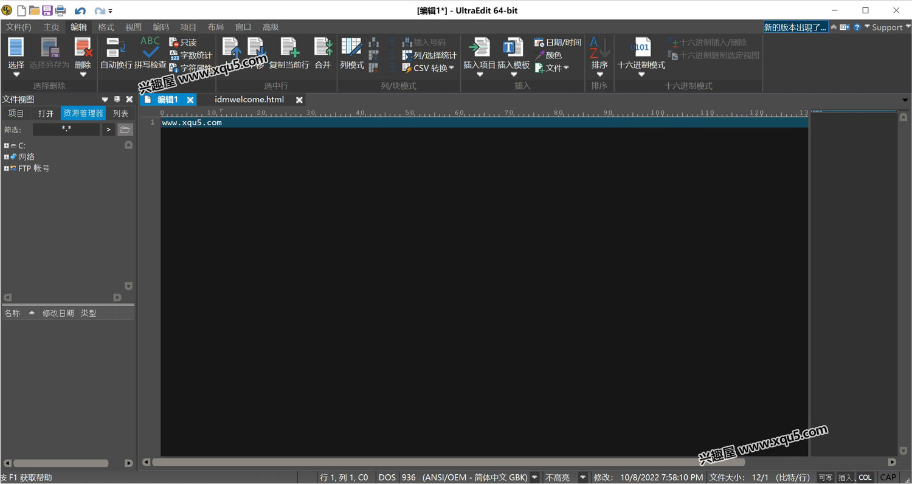Switch to the 编码 ribbon tab
This screenshot has width=912, height=484.
click(161, 27)
